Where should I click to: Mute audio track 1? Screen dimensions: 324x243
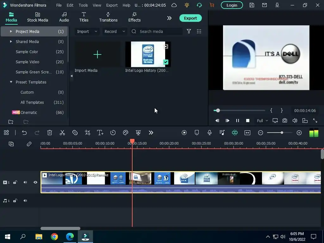(25, 201)
